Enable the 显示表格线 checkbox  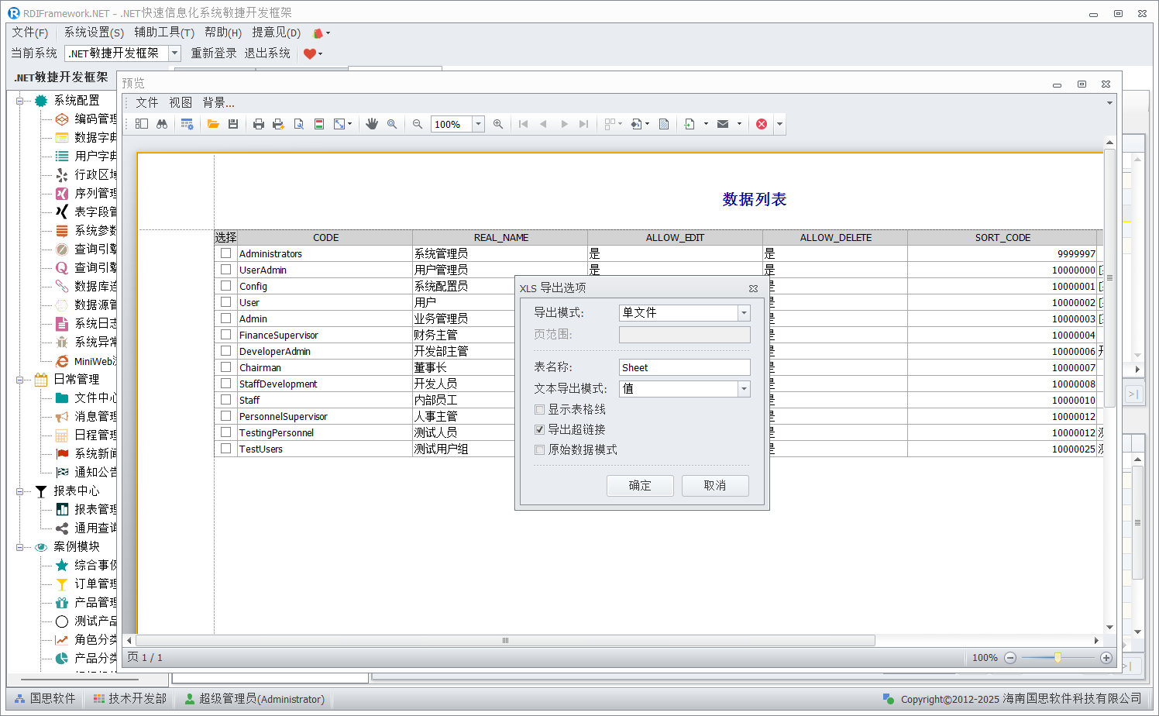click(x=540, y=410)
